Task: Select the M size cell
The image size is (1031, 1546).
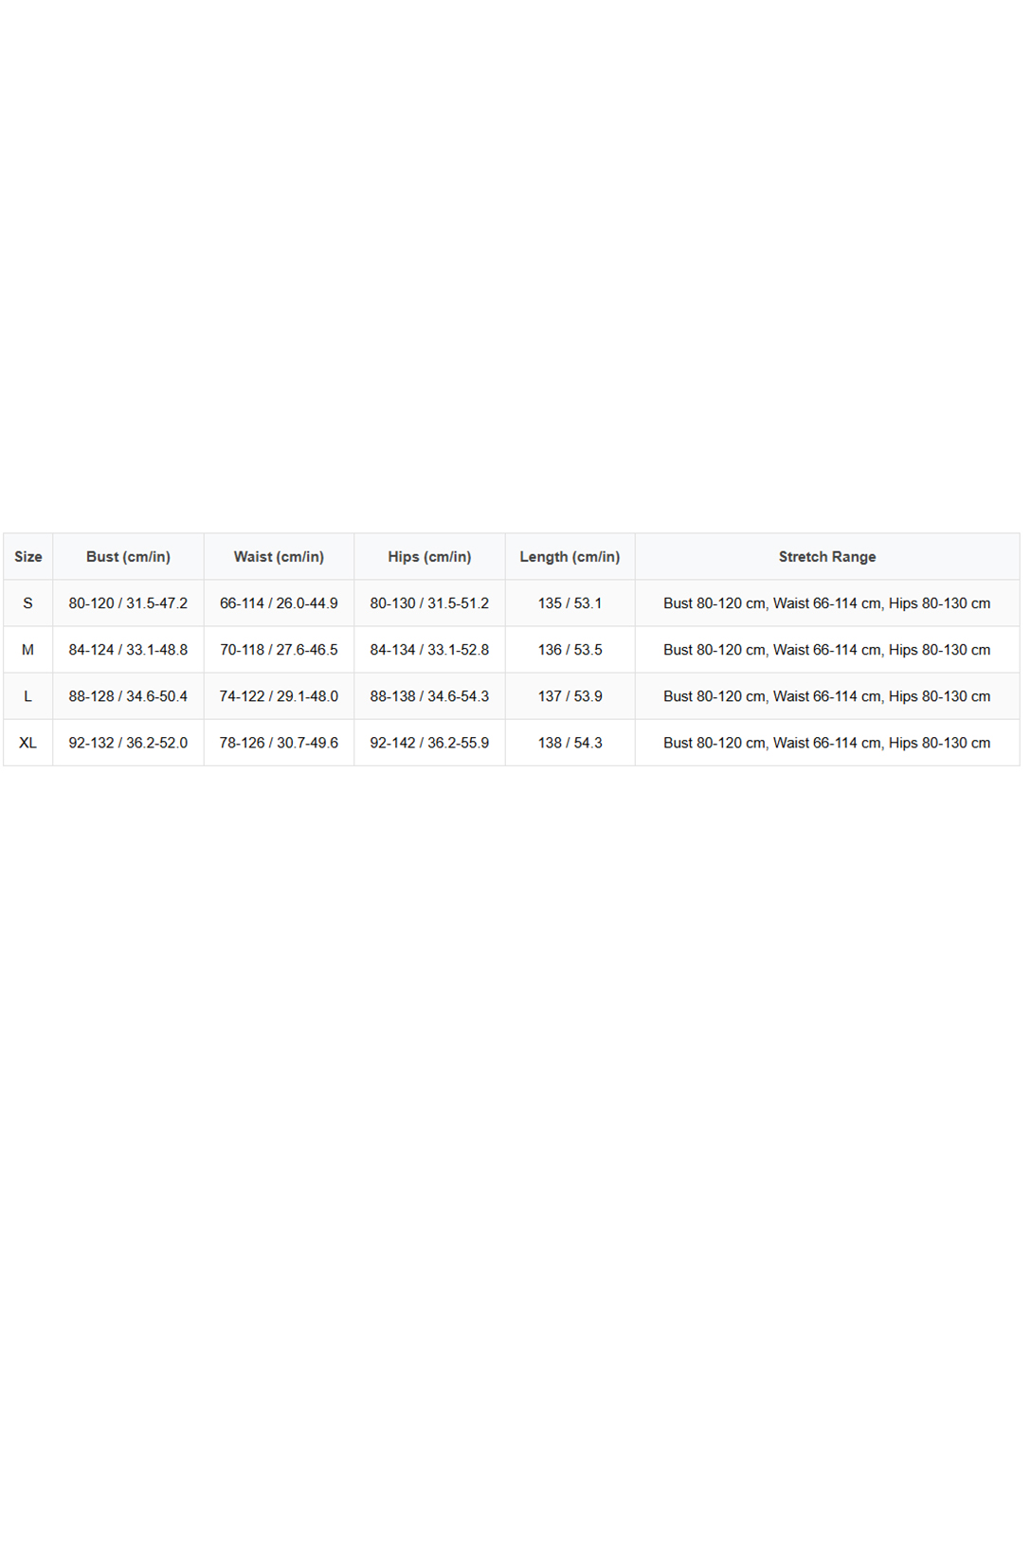Action: coord(28,650)
